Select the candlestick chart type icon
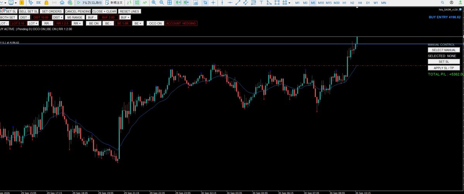 point(137,2)
